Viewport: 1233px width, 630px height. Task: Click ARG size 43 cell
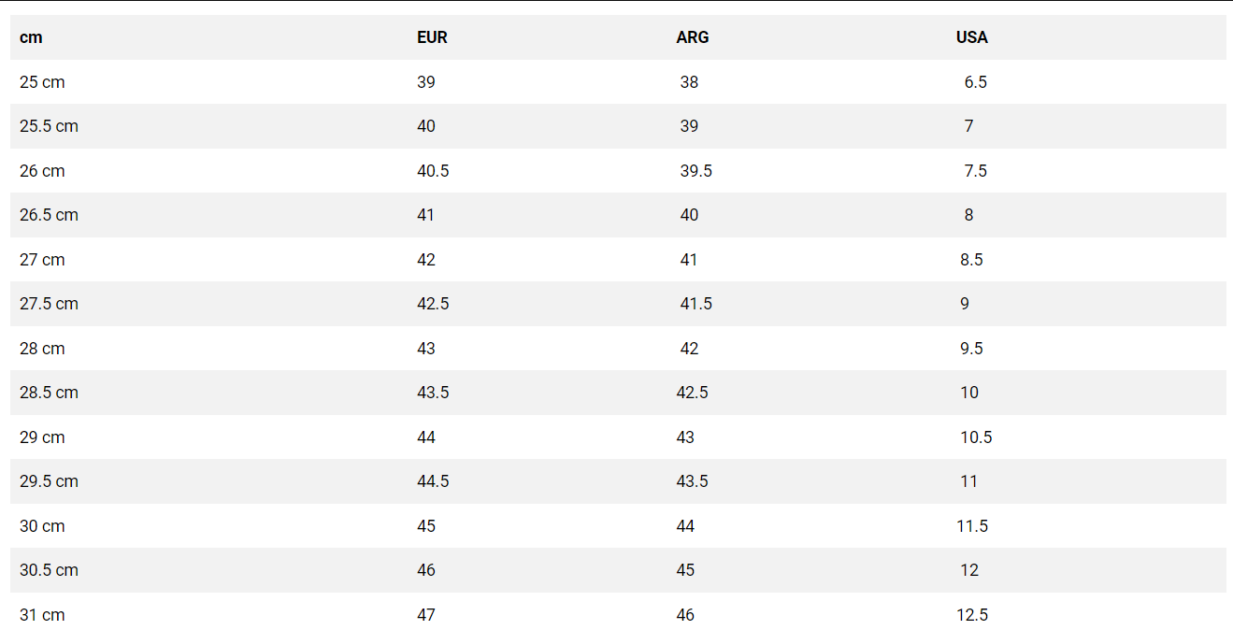685,437
